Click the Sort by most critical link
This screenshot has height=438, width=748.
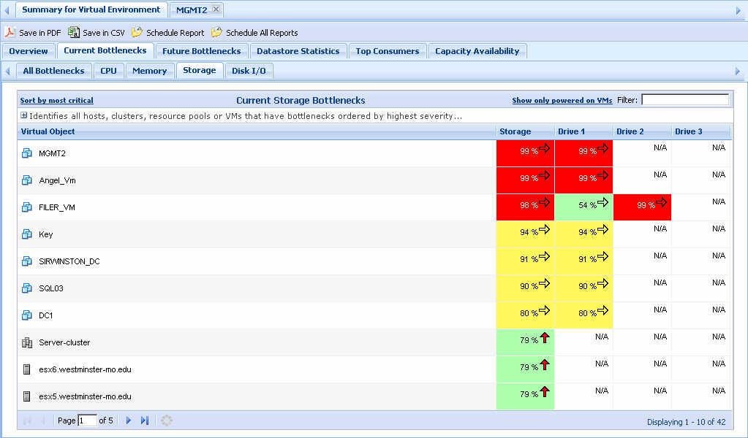(x=57, y=101)
